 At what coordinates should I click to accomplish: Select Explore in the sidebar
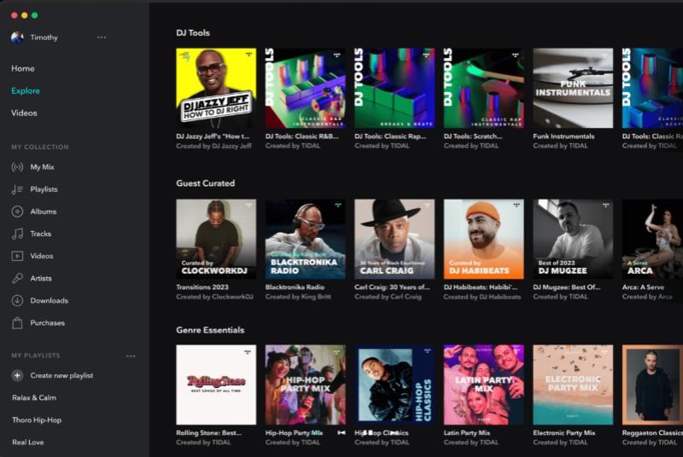pos(26,90)
